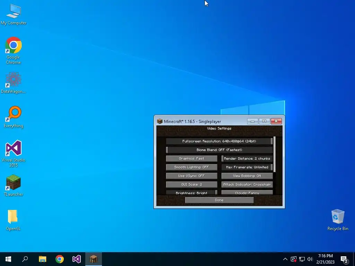Open taskbar search magnifier
This screenshot has height=266, width=355.
pos(25,259)
